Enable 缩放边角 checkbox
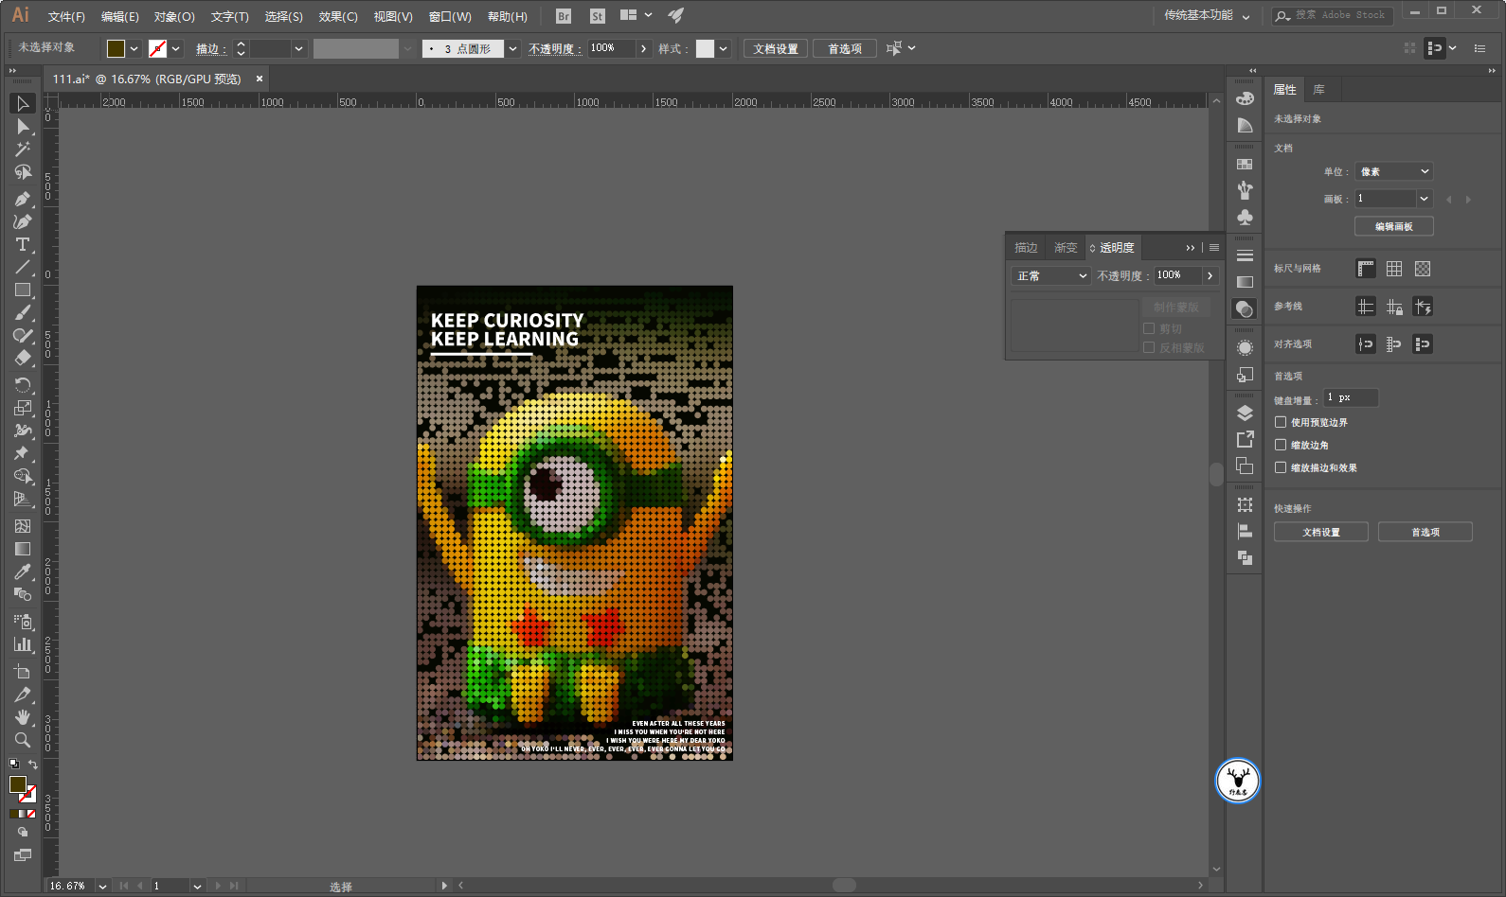Screen dimensions: 1506x897 click(1281, 445)
